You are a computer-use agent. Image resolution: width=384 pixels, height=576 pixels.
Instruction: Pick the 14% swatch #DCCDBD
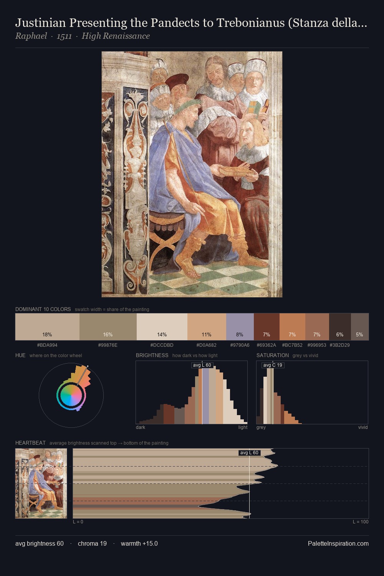pos(162,327)
